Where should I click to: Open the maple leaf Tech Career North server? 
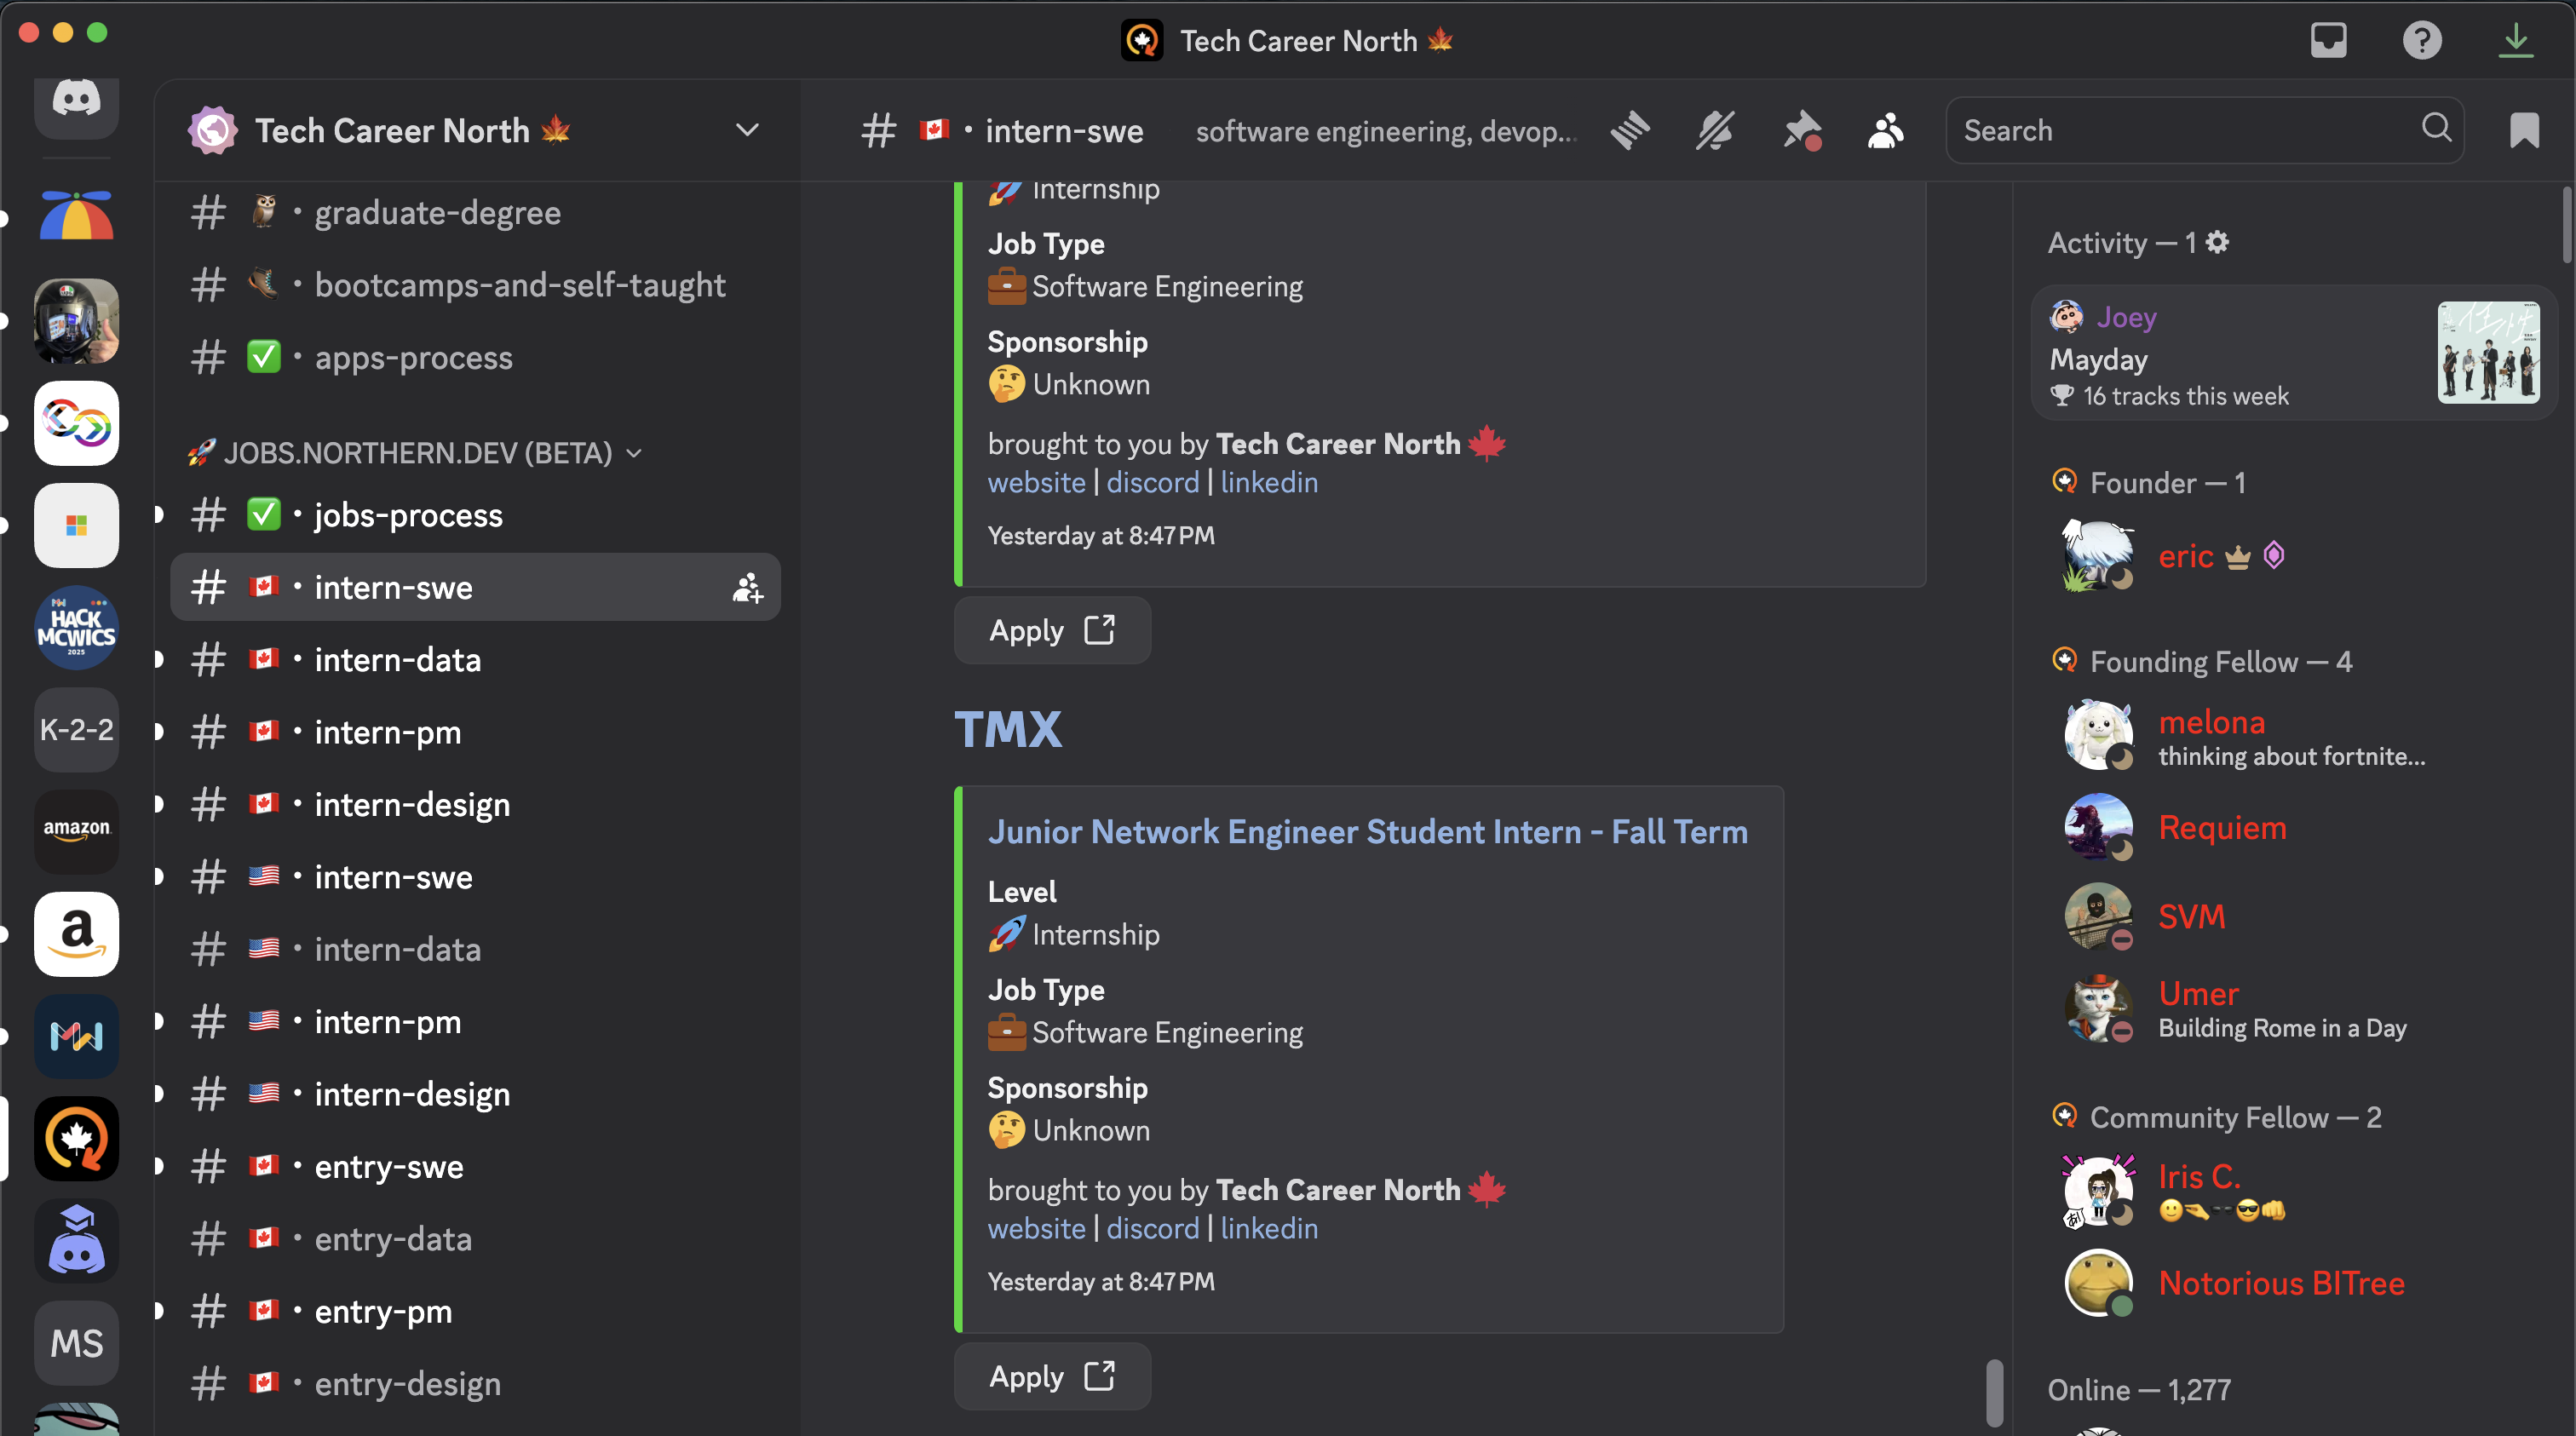pyautogui.click(x=76, y=1139)
